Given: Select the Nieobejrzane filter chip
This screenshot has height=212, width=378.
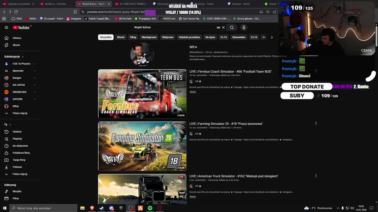Looking at the screenshot, I should click(149, 37).
